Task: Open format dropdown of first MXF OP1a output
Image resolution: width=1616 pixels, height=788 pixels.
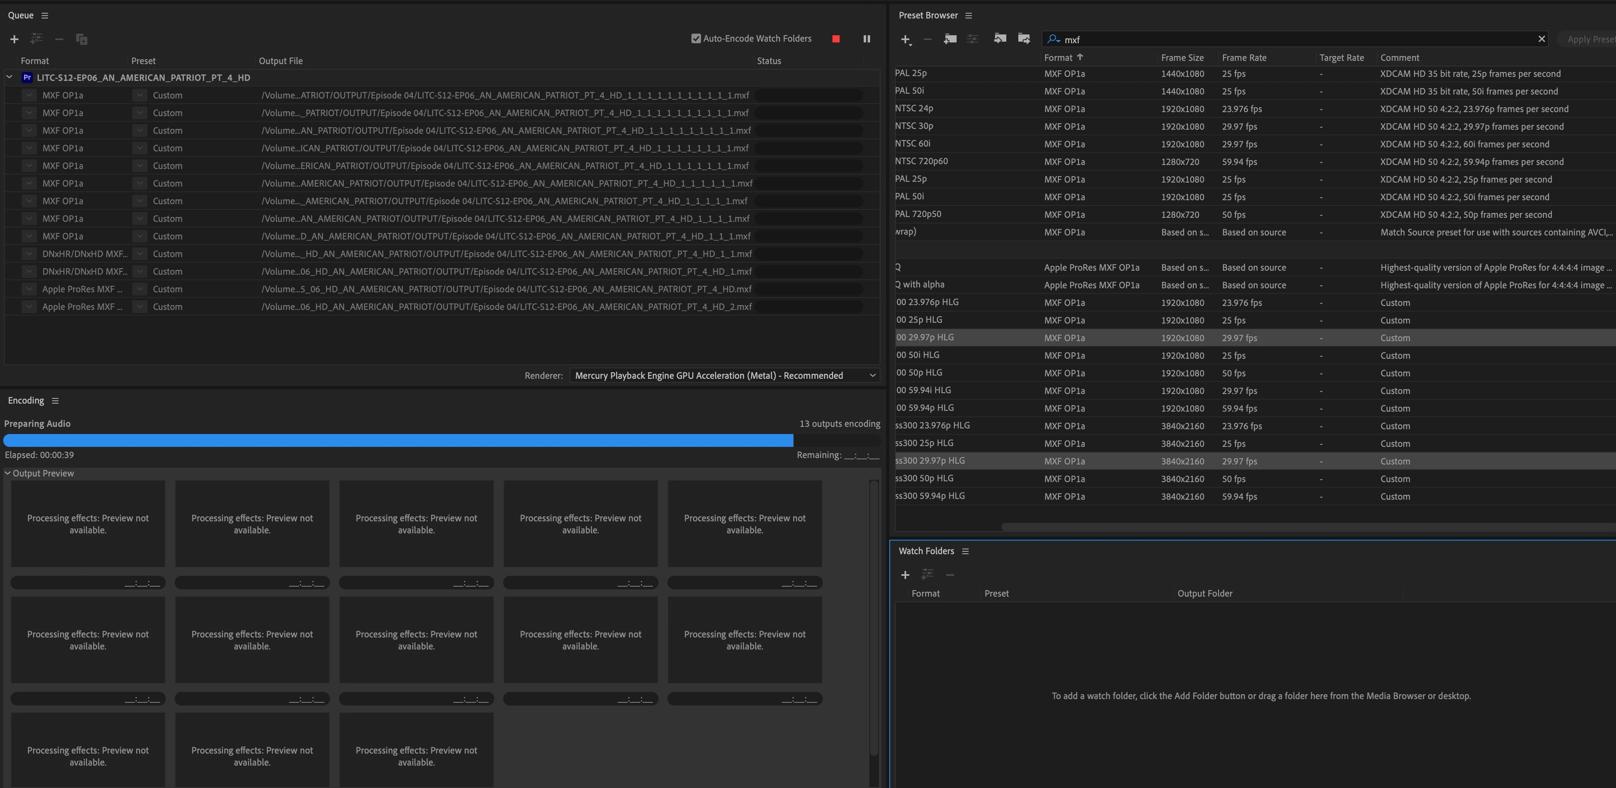Action: [29, 95]
